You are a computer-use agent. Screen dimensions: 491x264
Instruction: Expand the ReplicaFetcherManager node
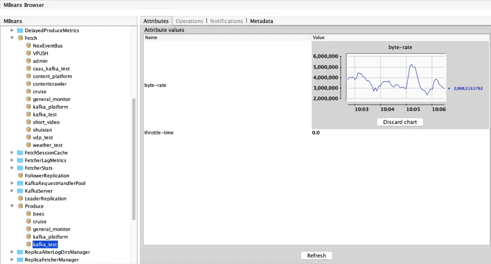click(12, 259)
